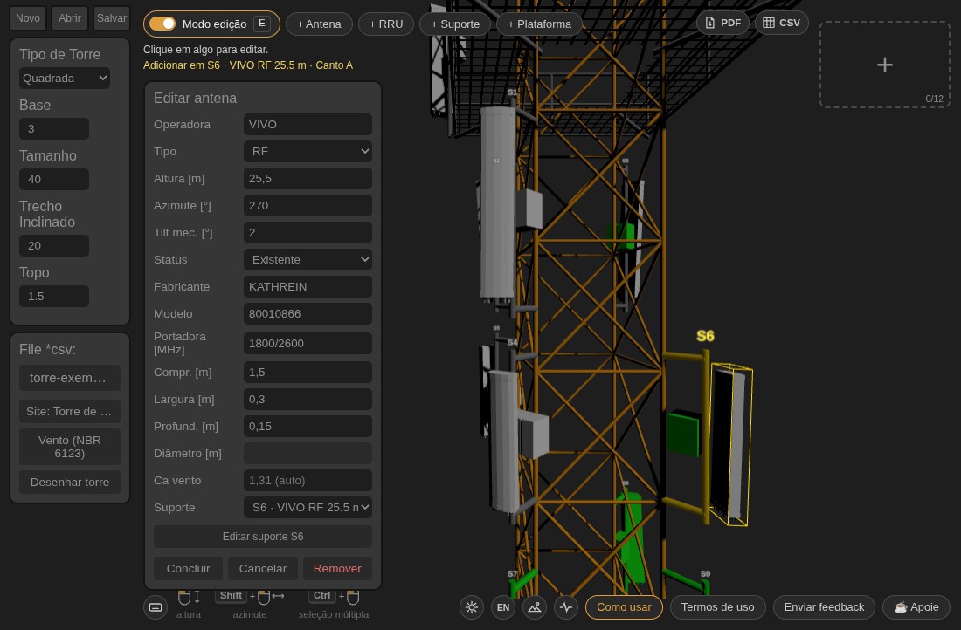The width and height of the screenshot is (961, 630).
Task: Open the Suporte S6 VIVO dropdown
Action: 308,508
